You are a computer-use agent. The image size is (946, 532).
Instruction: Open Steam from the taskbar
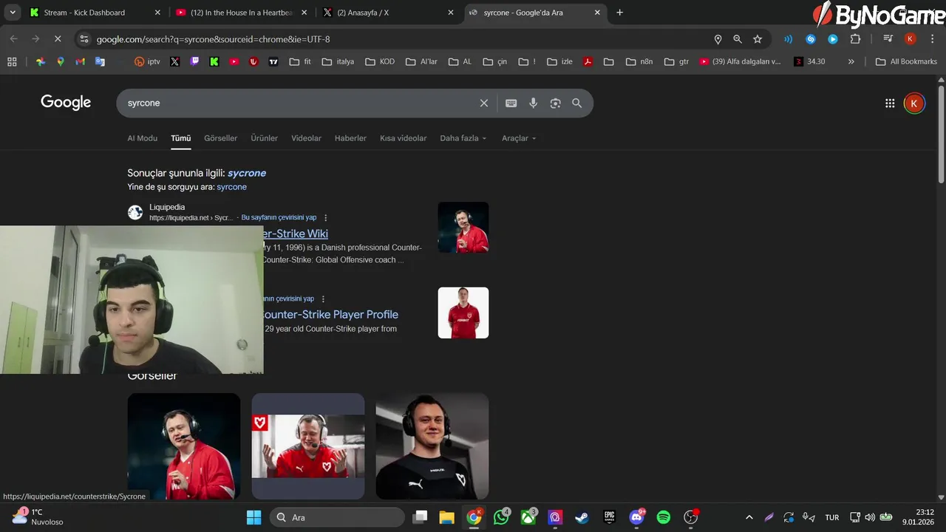582,517
